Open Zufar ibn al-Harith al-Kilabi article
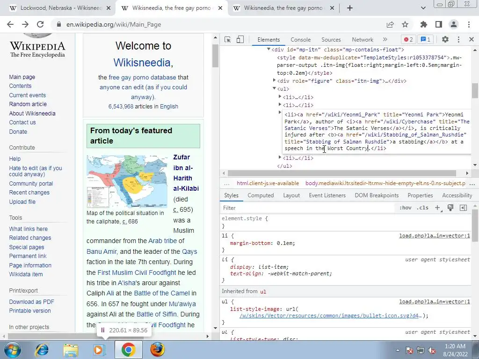The image size is (479, 359). [x=186, y=173]
